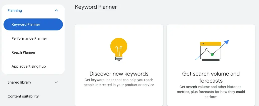The width and height of the screenshot is (259, 106).
Task: Choose Get search volume and forecasts heading
Action: [211, 77]
